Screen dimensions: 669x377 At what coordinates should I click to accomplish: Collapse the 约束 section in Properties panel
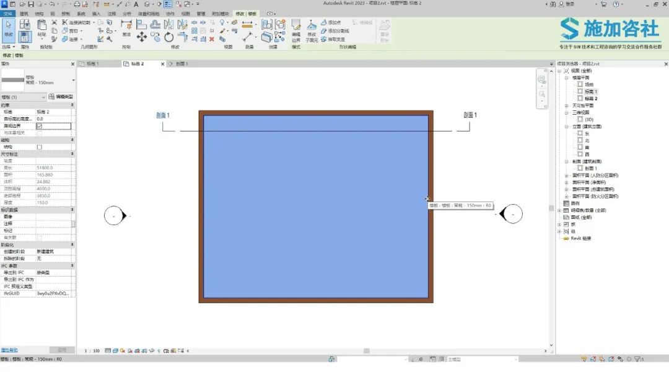pyautogui.click(x=72, y=105)
